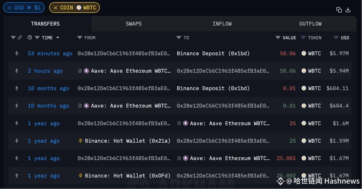Click Aave logo on the $5.94M row
The width and height of the screenshot is (362, 189).
point(86,71)
